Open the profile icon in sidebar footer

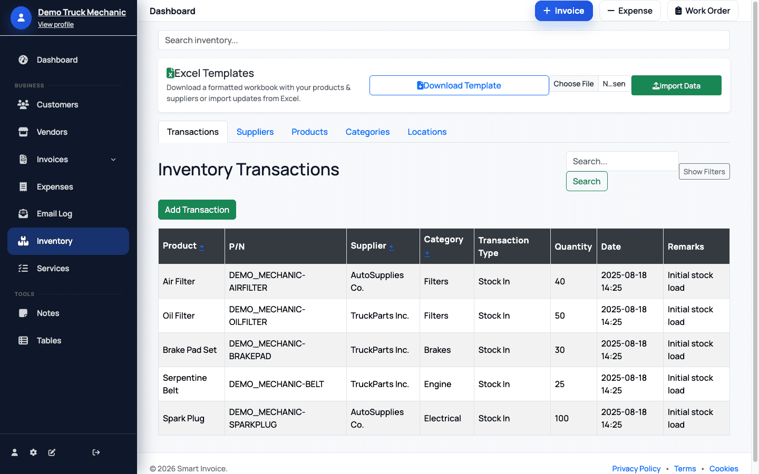pyautogui.click(x=15, y=452)
